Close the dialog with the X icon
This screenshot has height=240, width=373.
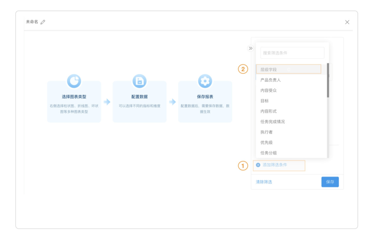[347, 22]
